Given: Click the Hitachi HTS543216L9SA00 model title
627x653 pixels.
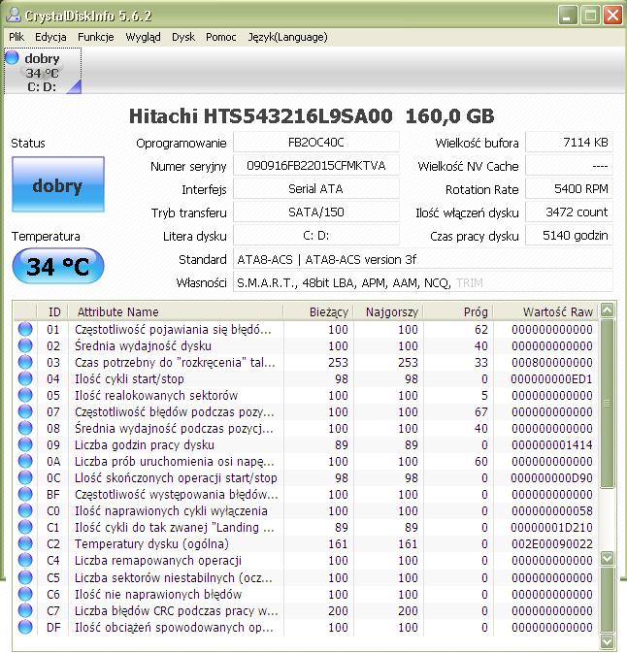Looking at the screenshot, I should 261,116.
